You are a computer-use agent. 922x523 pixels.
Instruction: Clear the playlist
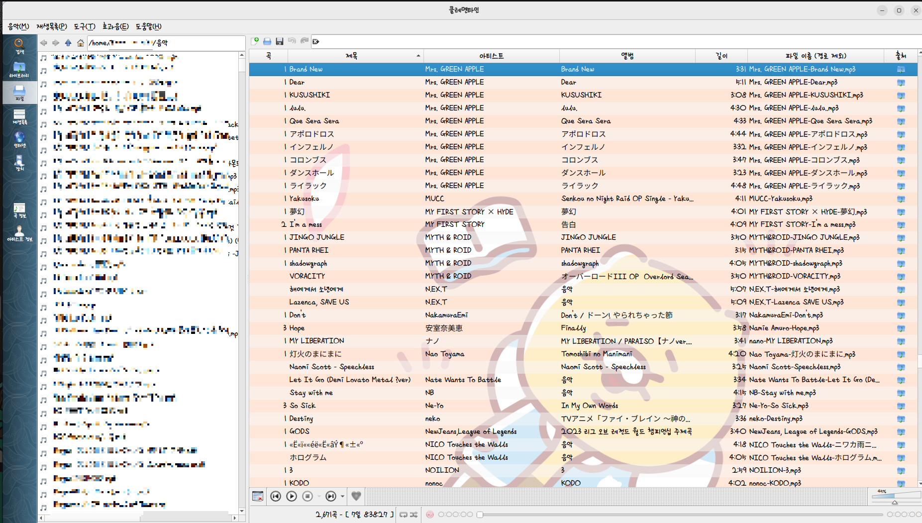tap(258, 496)
